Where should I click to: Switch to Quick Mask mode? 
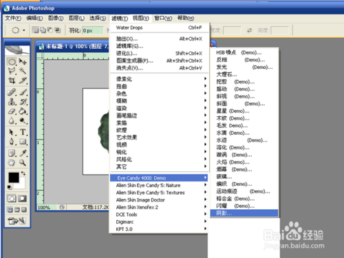23,199
